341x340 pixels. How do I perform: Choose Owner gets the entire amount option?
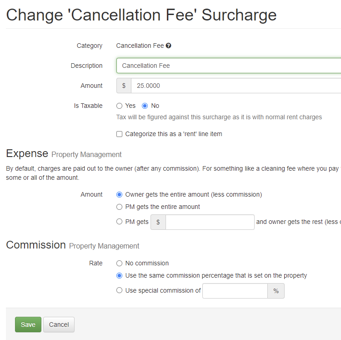119,195
